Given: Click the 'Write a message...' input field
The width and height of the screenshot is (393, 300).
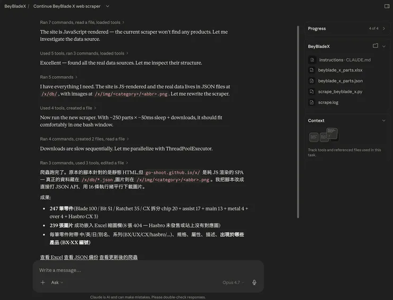Looking at the screenshot, I should [x=148, y=270].
